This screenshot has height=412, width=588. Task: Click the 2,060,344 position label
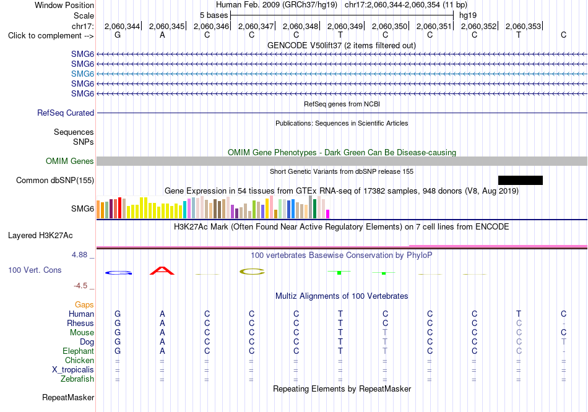click(122, 26)
